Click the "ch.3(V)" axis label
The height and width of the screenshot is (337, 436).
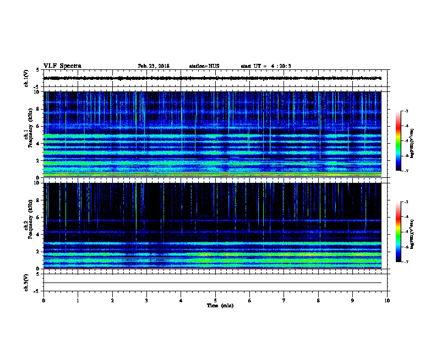tap(26, 282)
